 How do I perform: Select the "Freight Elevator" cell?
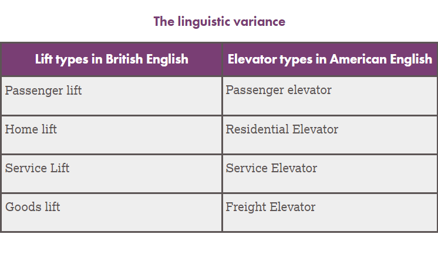pos(270,207)
